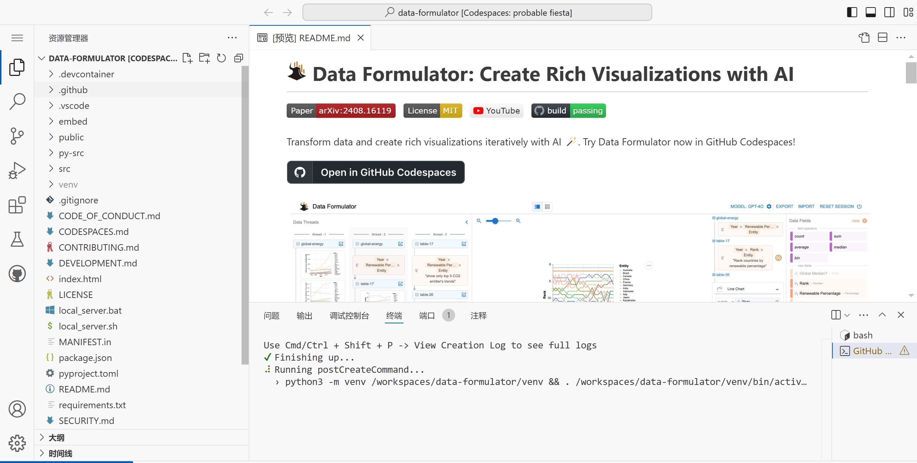Image resolution: width=917 pixels, height=463 pixels.
Task: Click the README preview scrollbar thumb
Action: tap(911, 73)
